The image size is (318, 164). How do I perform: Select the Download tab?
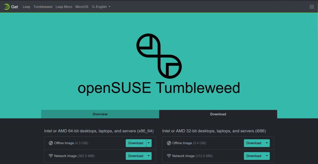tap(218, 114)
